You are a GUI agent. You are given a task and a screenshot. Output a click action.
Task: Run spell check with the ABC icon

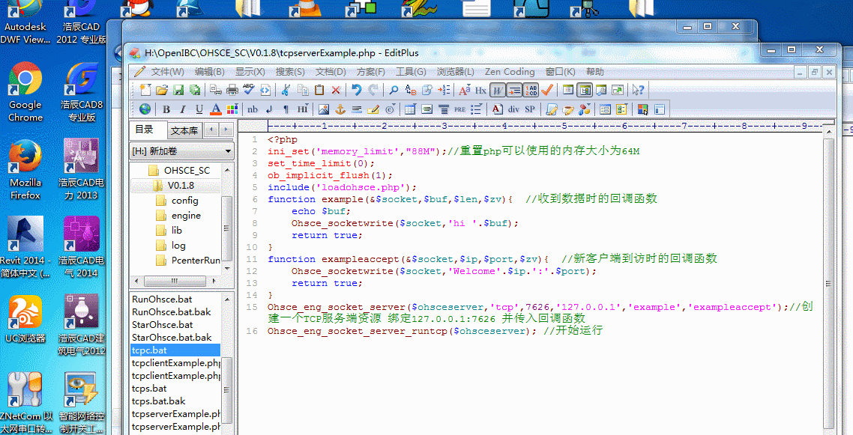coord(248,89)
